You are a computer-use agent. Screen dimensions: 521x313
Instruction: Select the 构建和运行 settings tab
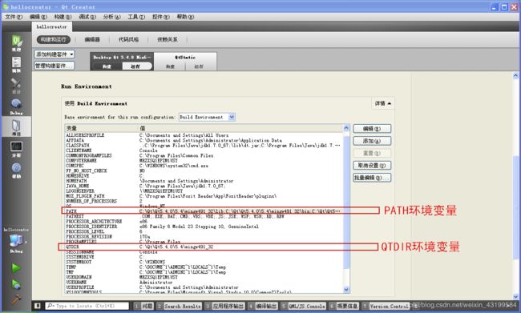pyautogui.click(x=53, y=39)
